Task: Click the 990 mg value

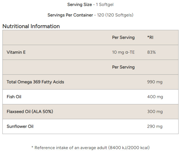Action: (155, 82)
